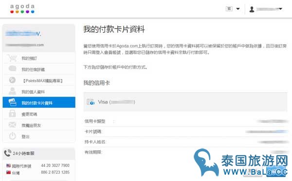
Task: Open 推薦給朋友 sidebar item
Action: coord(39,125)
